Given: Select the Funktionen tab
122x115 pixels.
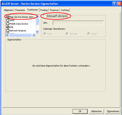Looking at the screenshot, I should click(33, 10).
